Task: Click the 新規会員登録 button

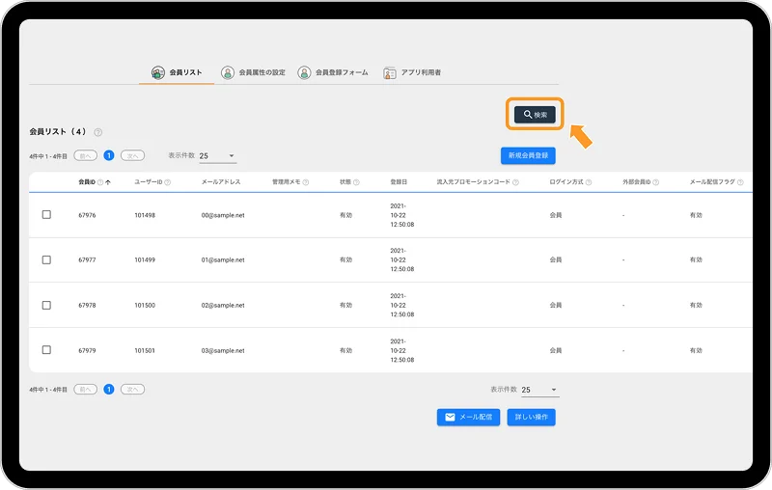Action: coord(528,155)
